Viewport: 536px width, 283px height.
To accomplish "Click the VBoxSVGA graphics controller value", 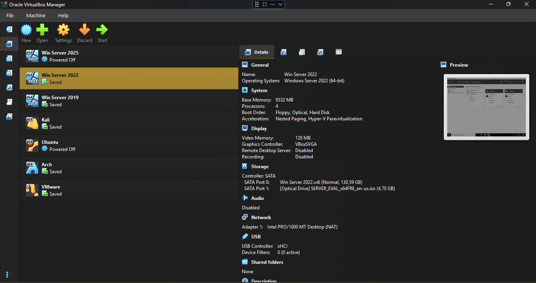I will [306, 144].
